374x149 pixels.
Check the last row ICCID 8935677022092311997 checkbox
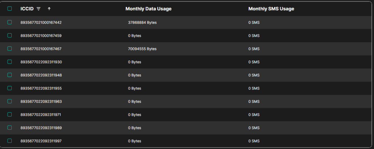pos(9,141)
